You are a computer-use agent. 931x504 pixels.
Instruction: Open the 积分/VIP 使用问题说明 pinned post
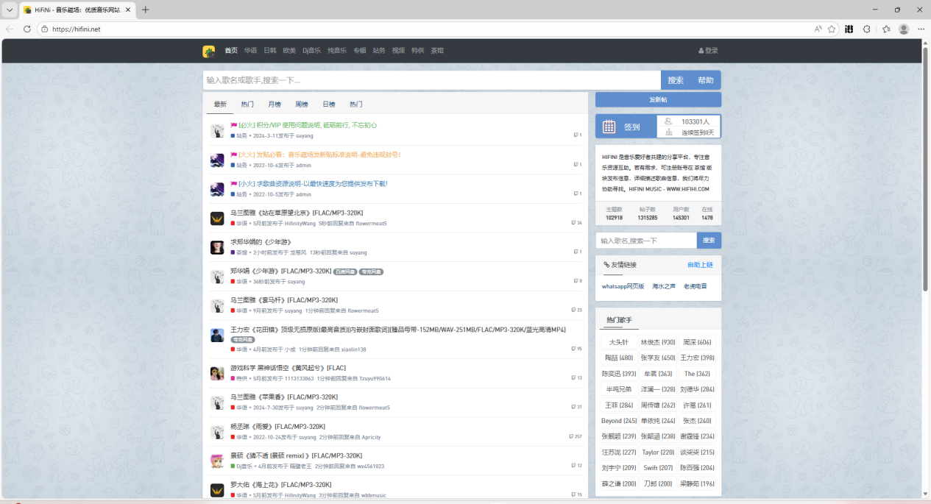click(x=308, y=125)
